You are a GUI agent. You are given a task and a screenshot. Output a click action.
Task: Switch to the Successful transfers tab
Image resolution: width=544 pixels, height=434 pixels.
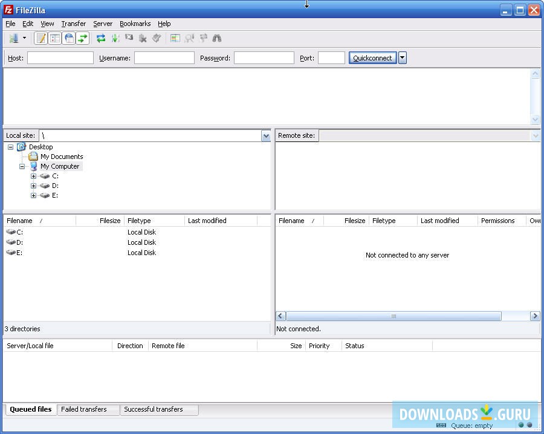coord(159,409)
